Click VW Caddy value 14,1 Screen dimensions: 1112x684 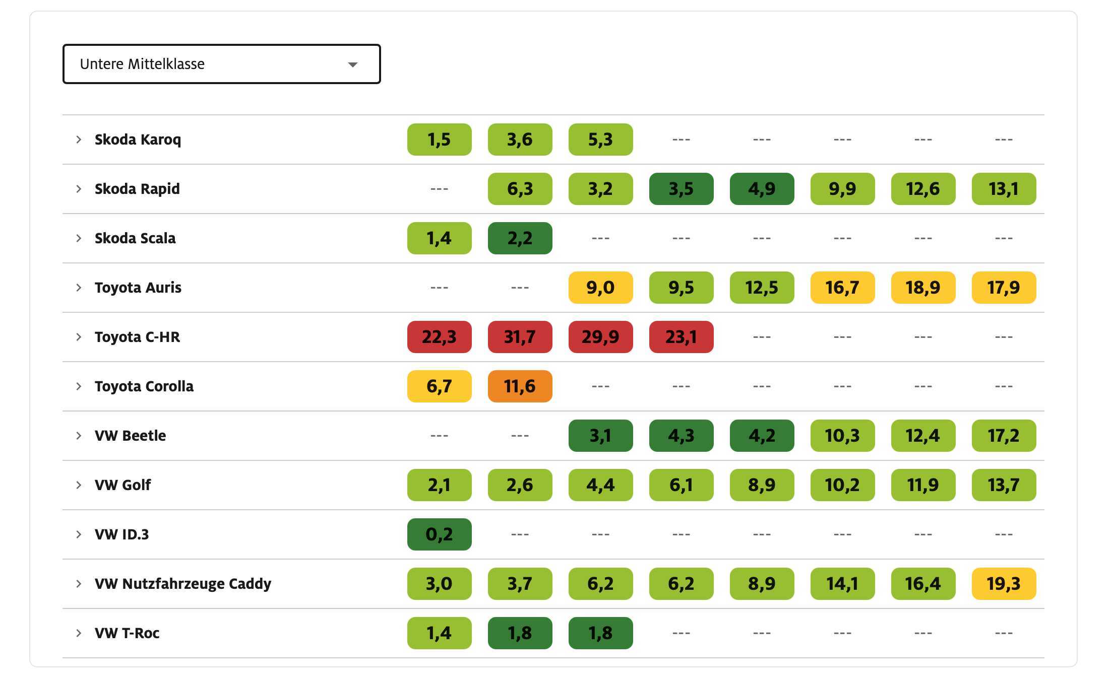point(843,584)
